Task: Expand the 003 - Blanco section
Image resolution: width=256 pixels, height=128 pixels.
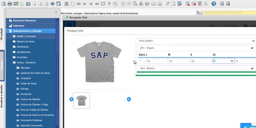Action: click(252, 68)
